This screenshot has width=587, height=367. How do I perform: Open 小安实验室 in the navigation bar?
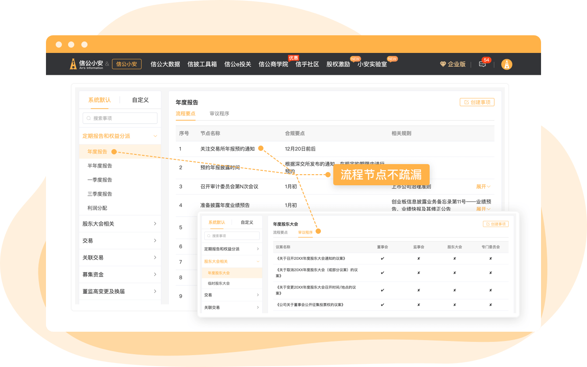pyautogui.click(x=372, y=64)
